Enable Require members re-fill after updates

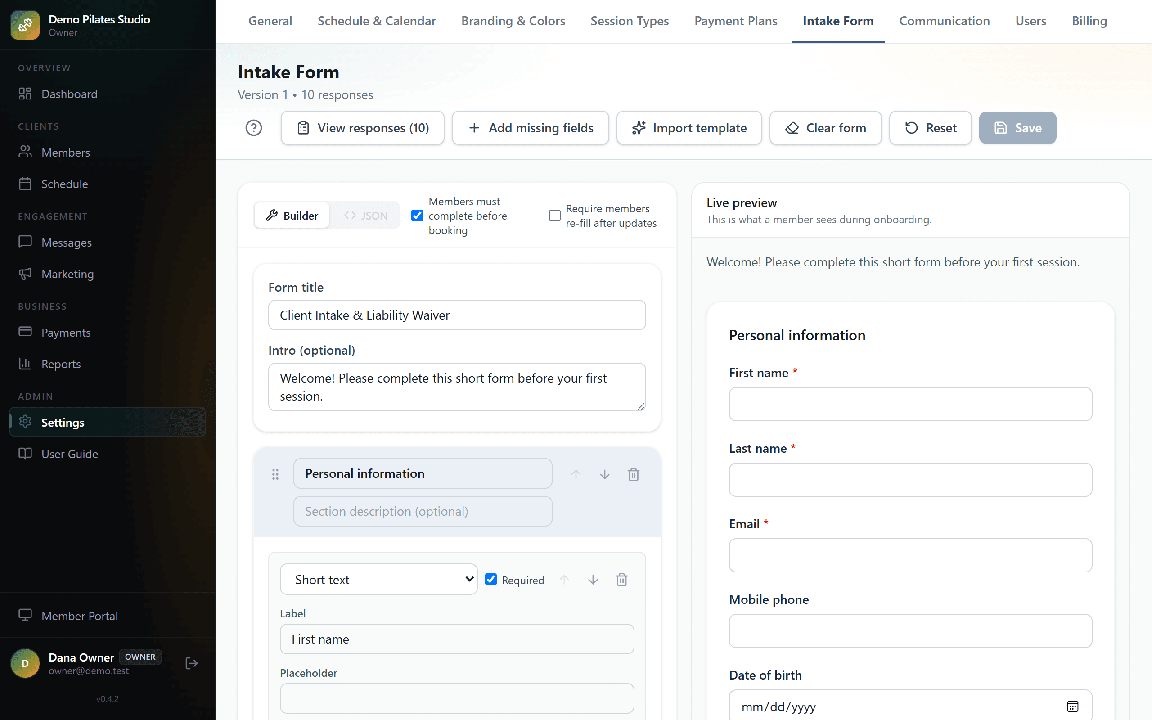[554, 216]
